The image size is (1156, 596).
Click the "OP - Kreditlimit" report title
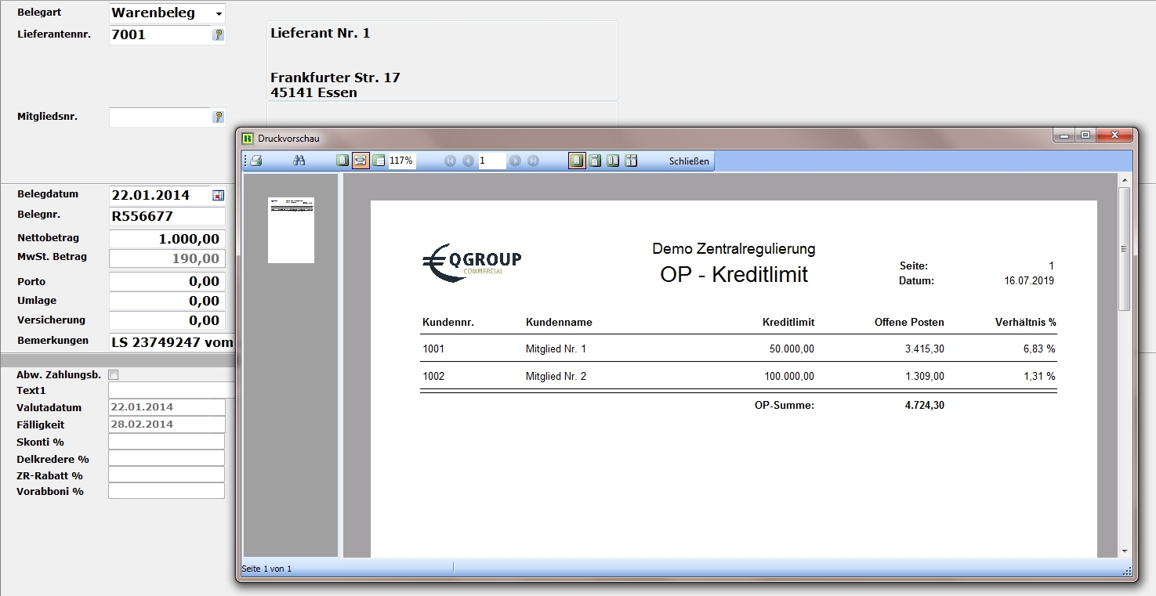[734, 274]
